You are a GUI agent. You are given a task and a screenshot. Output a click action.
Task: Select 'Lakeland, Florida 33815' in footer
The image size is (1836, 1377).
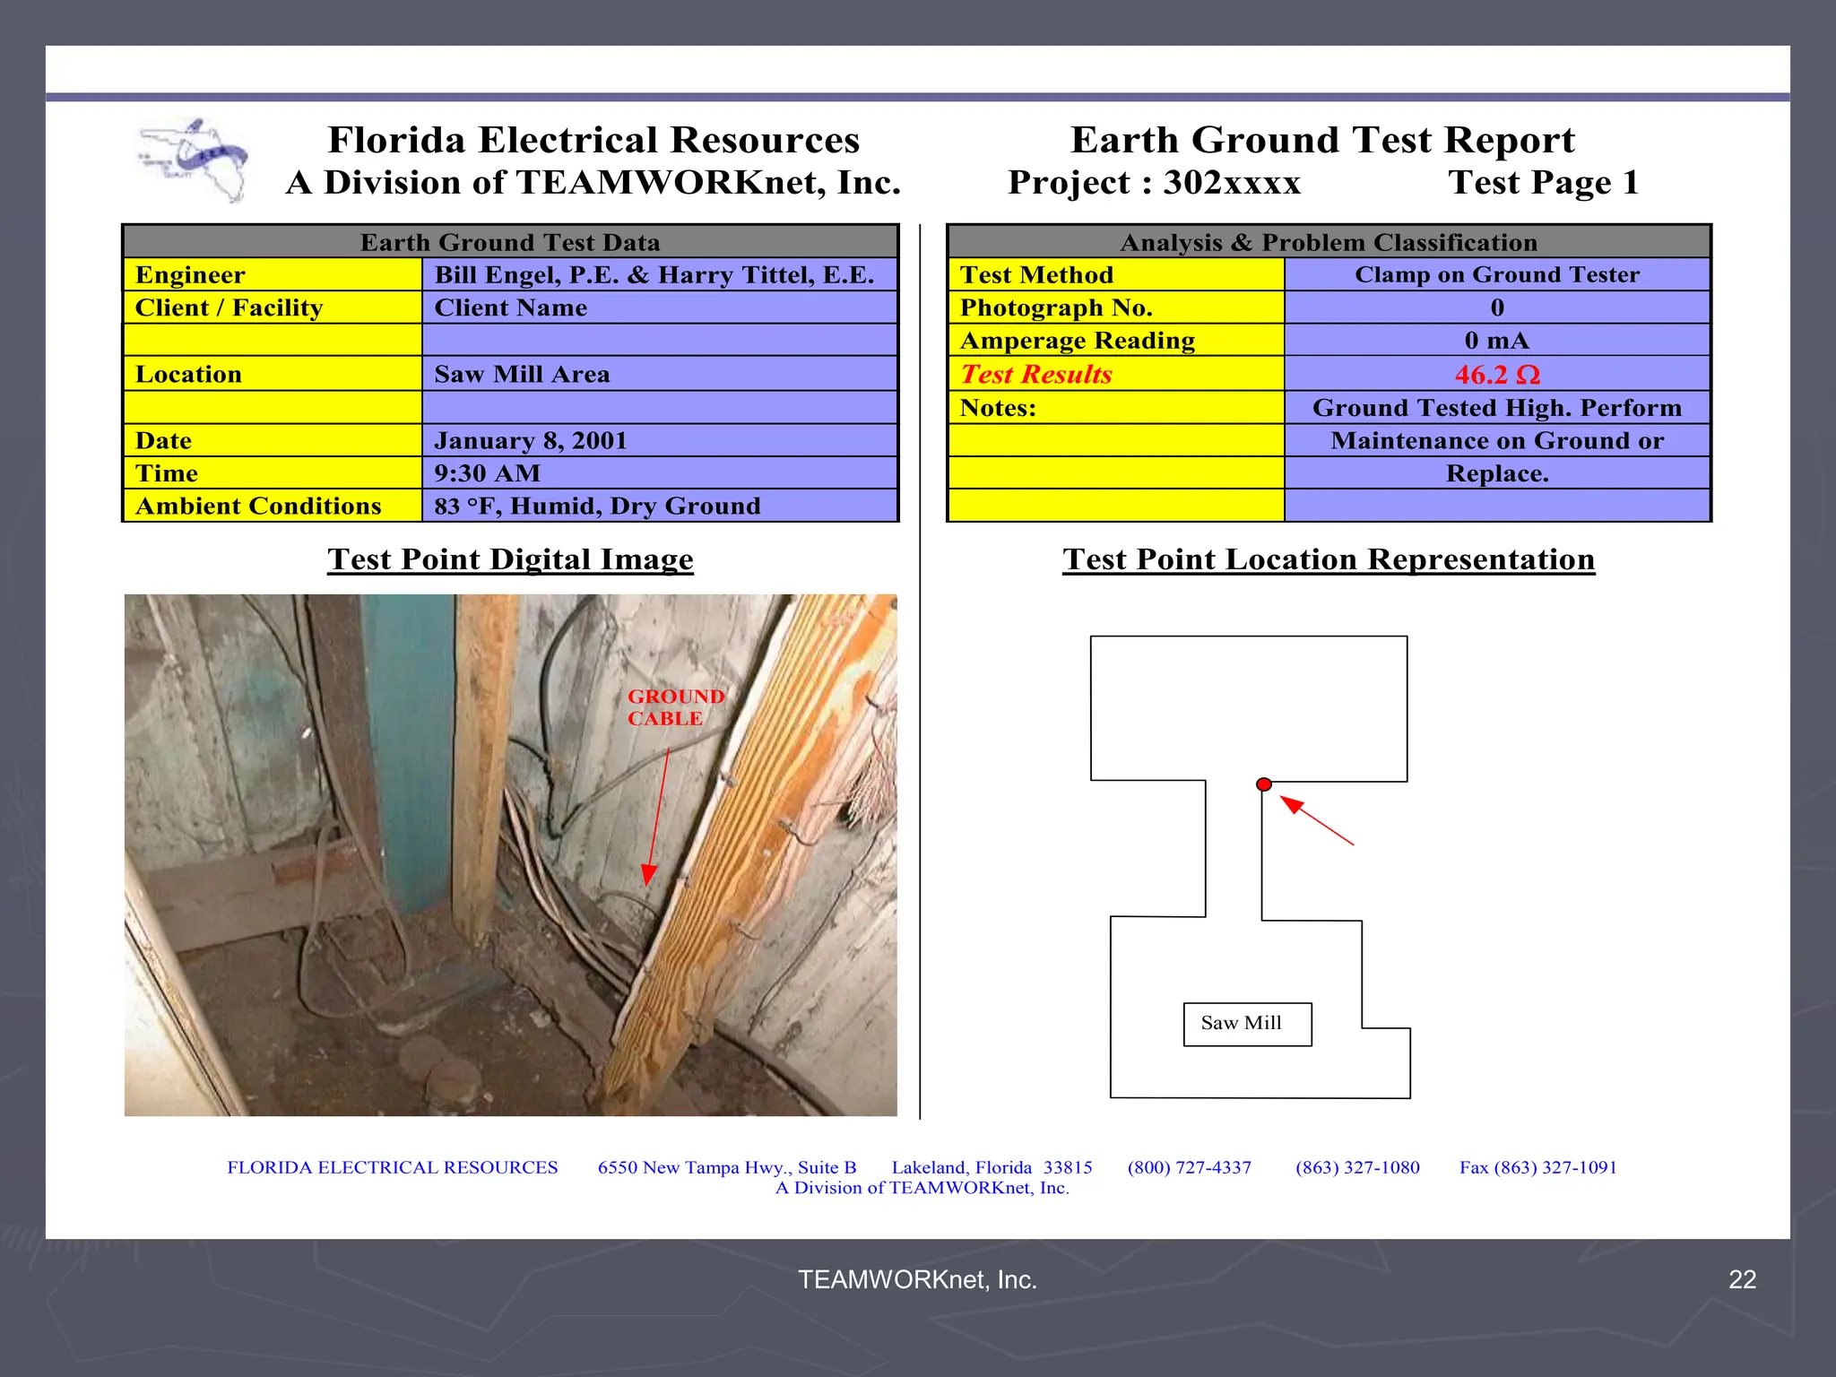pos(992,1167)
